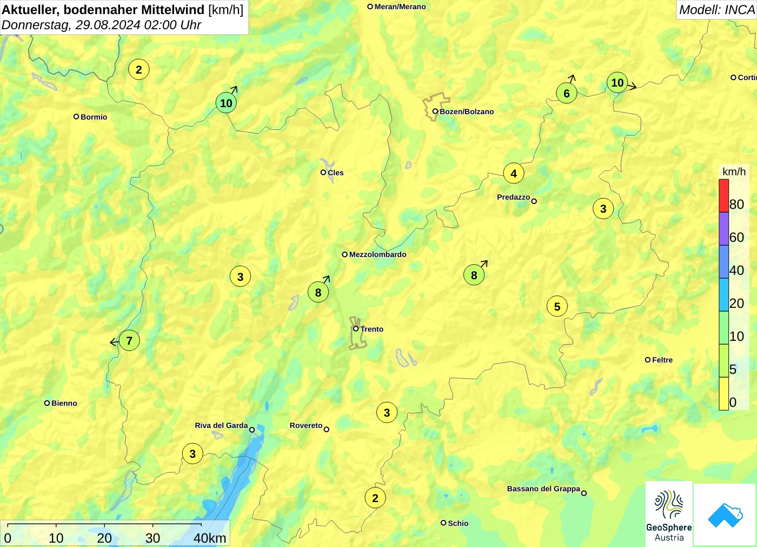Click the blue cloud logo beside GeoSphere
757x547 pixels.
point(725,515)
